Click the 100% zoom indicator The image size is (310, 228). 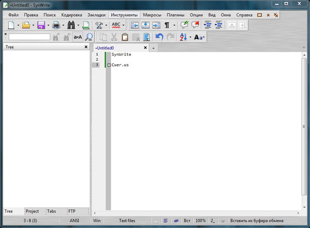click(x=200, y=221)
